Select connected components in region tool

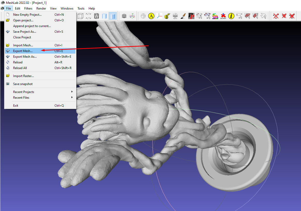tap(255, 16)
